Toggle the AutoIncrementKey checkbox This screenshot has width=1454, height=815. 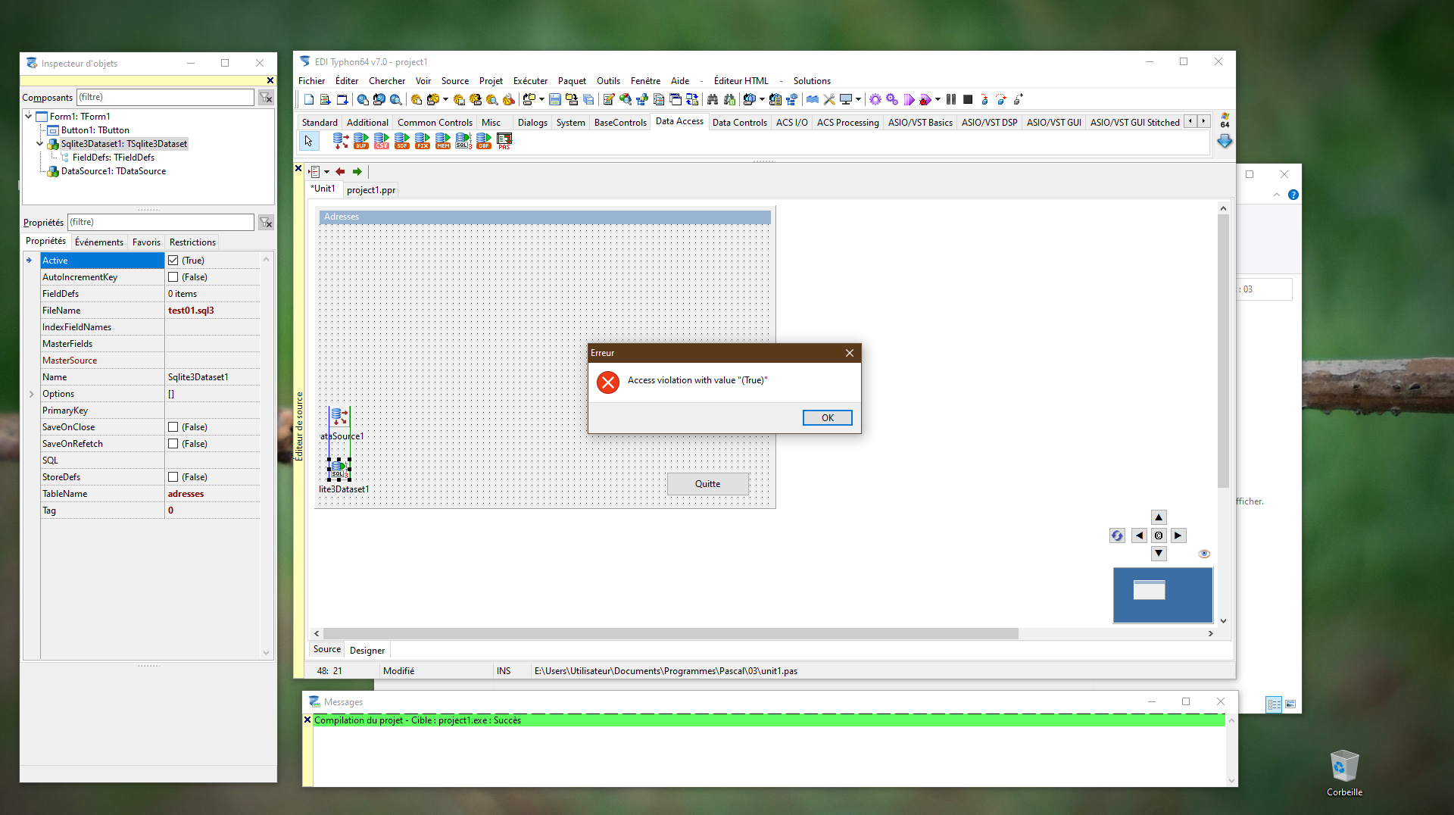click(x=173, y=277)
